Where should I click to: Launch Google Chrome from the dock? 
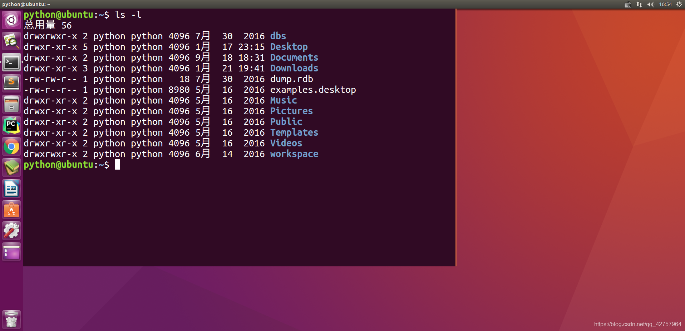[11, 146]
